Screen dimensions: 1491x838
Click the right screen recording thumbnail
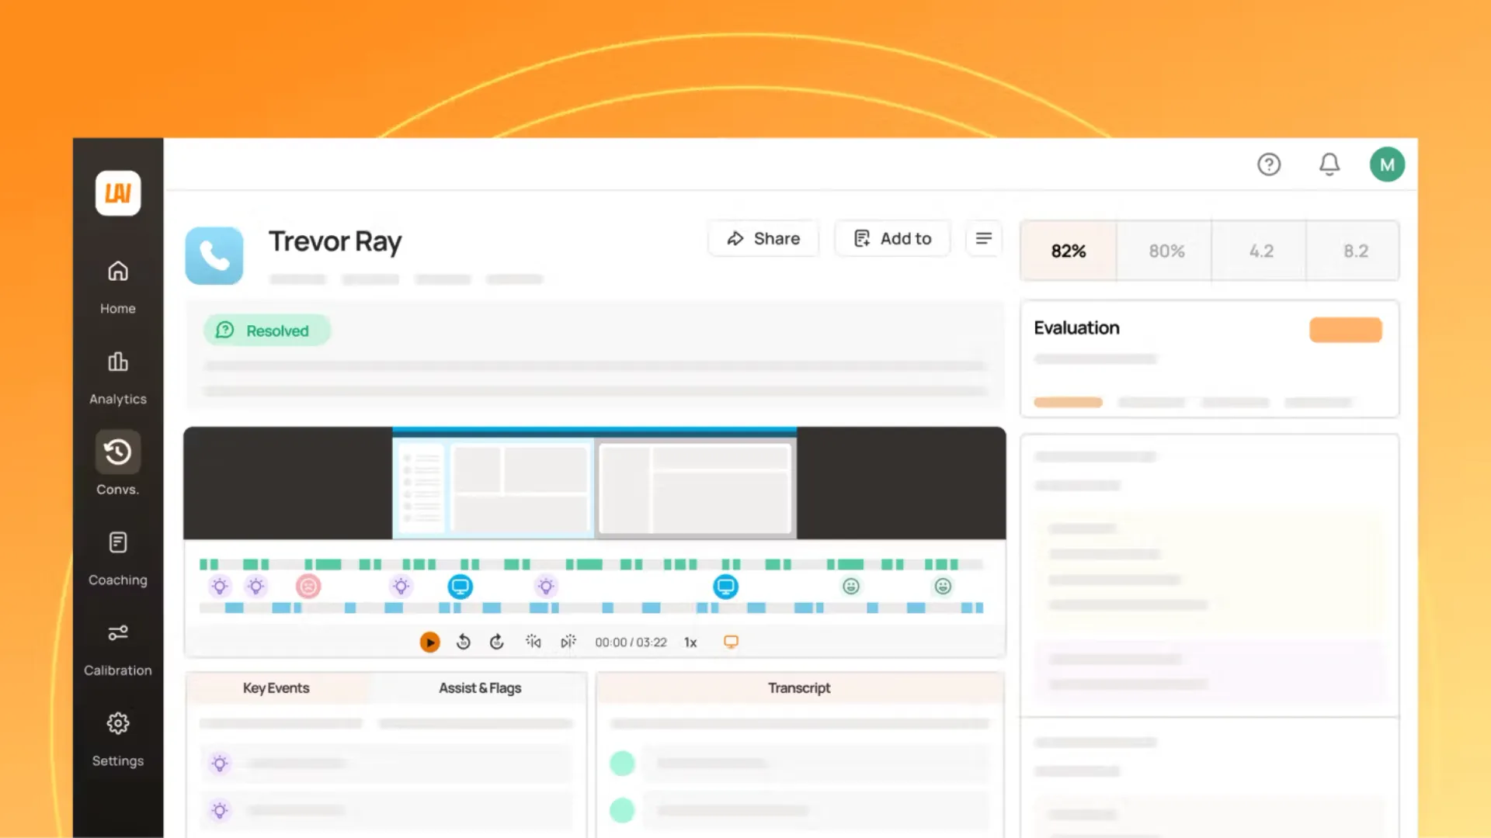pos(695,488)
